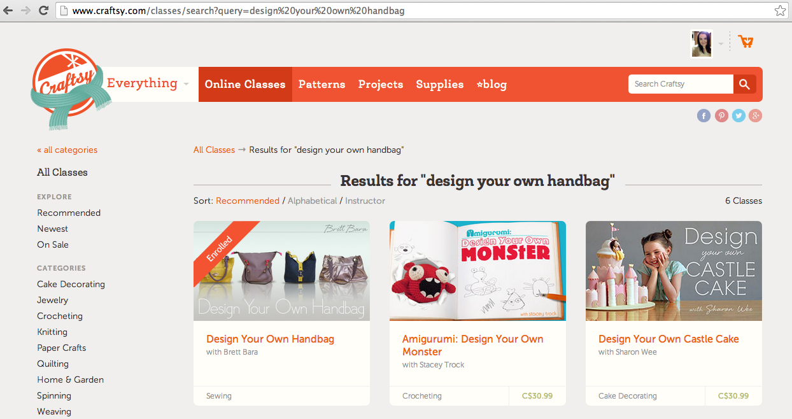
Task: Open the Everything dropdown menu
Action: (x=148, y=83)
